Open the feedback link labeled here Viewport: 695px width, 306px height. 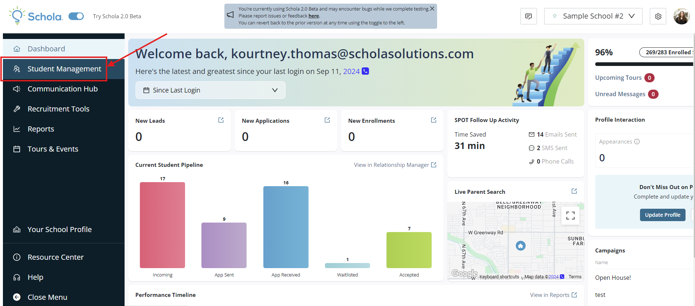pyautogui.click(x=314, y=16)
